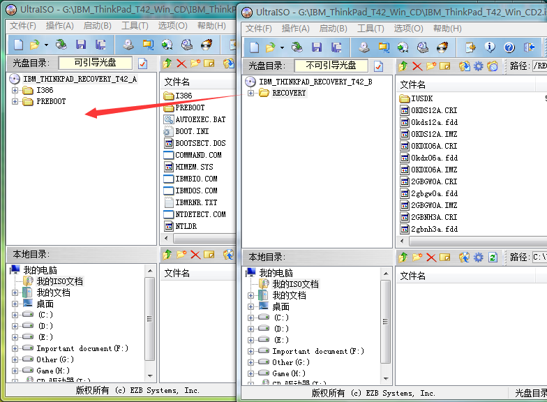Click boot properties icon beside 不可引导光盘

click(x=379, y=66)
